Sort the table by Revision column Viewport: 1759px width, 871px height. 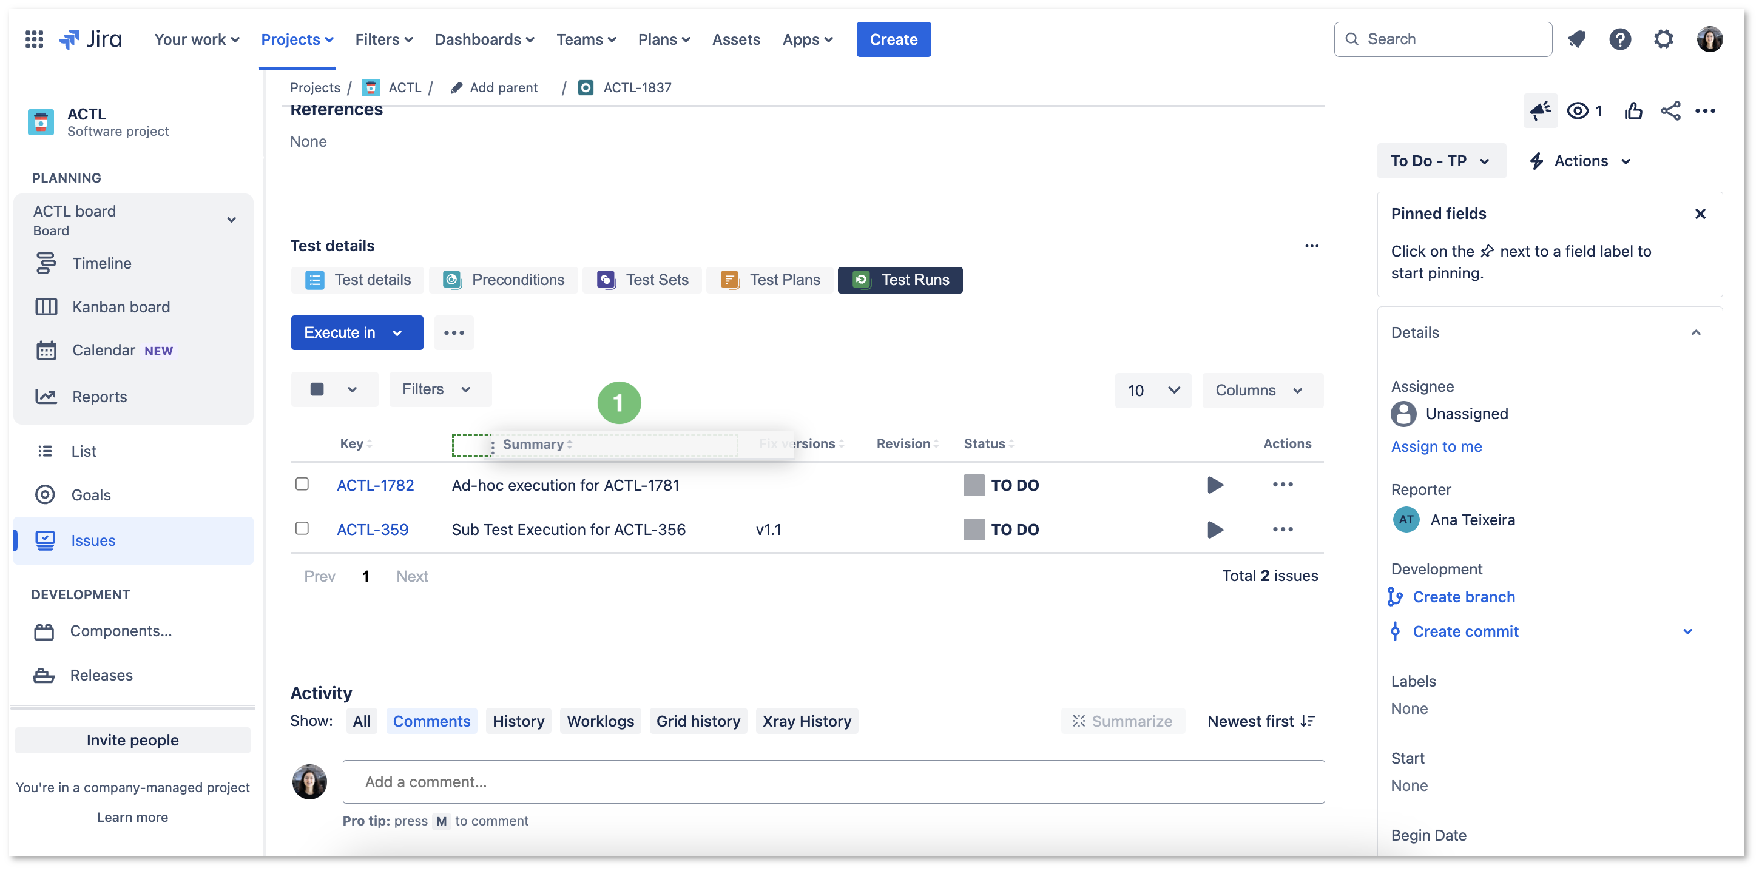(908, 444)
